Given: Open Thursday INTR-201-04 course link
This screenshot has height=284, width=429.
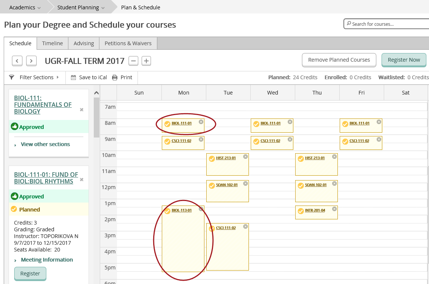Looking at the screenshot, I should coord(315,210).
